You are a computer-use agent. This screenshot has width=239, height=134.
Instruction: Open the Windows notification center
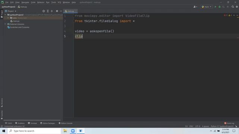234,131
